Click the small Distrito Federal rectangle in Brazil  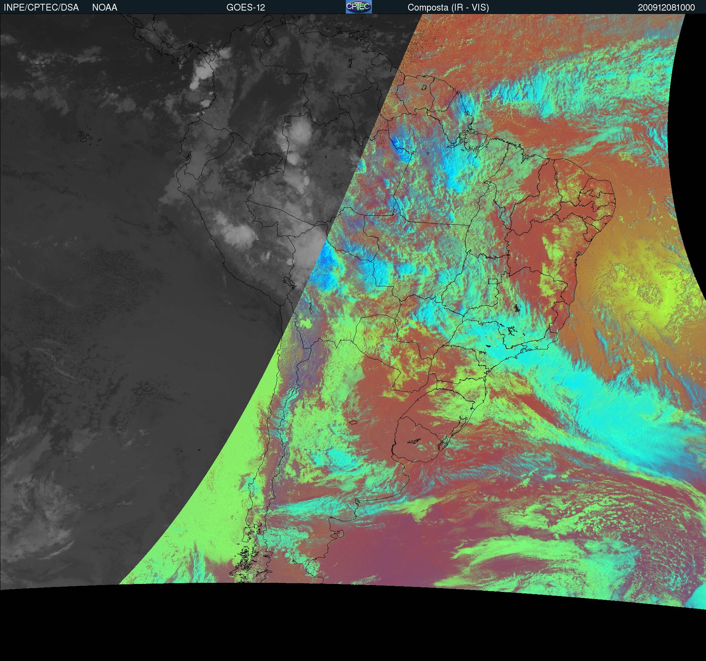pyautogui.click(x=493, y=281)
